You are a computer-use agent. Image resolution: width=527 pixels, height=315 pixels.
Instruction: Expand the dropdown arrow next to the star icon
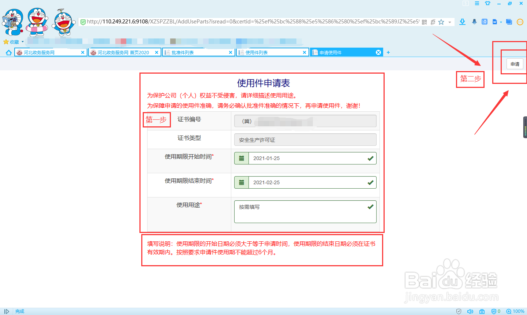coord(449,22)
